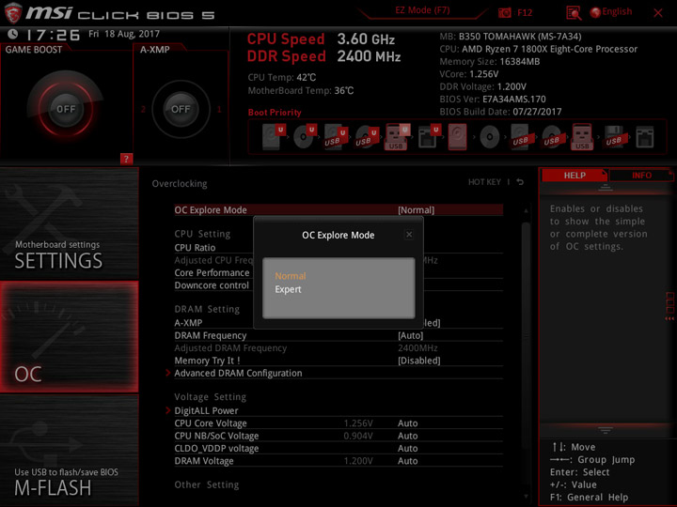The width and height of the screenshot is (677, 507).
Task: Close the OC Explore Mode dialog
Action: pyautogui.click(x=409, y=235)
